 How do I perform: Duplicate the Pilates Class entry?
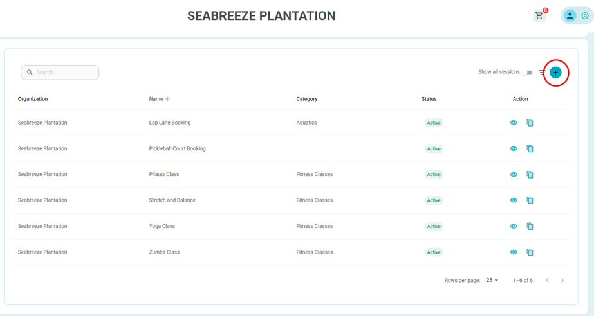pyautogui.click(x=530, y=174)
